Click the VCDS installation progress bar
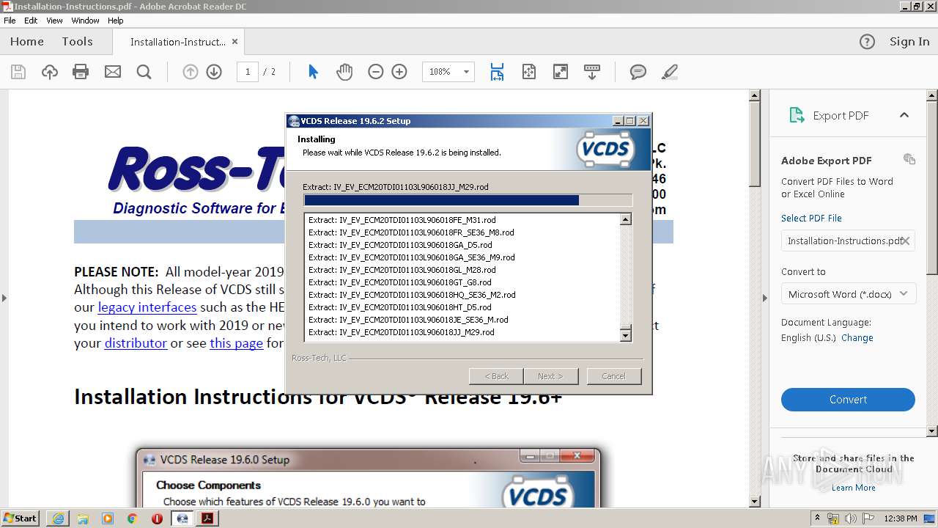Screen dimensions: 938x528 [x=468, y=200]
